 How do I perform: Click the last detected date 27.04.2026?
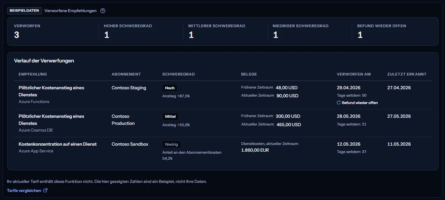(x=399, y=88)
